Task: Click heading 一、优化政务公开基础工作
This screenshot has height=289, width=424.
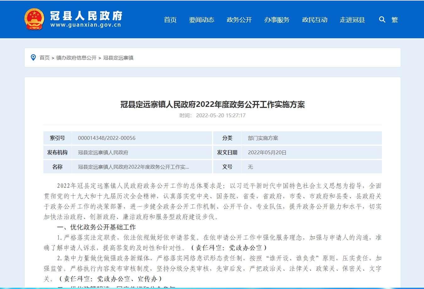Action: coord(96,227)
